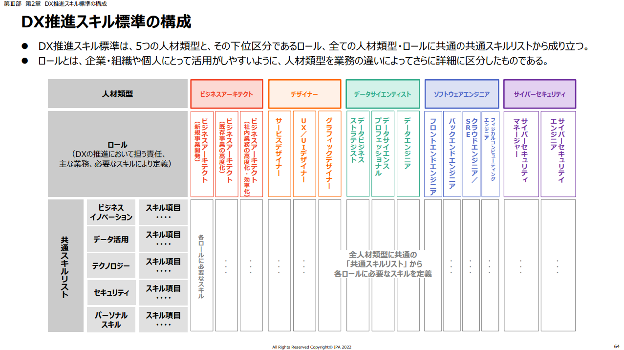Screen dimensions: 624x350
Task: Select the データ活用 skill cell
Action: (111, 239)
